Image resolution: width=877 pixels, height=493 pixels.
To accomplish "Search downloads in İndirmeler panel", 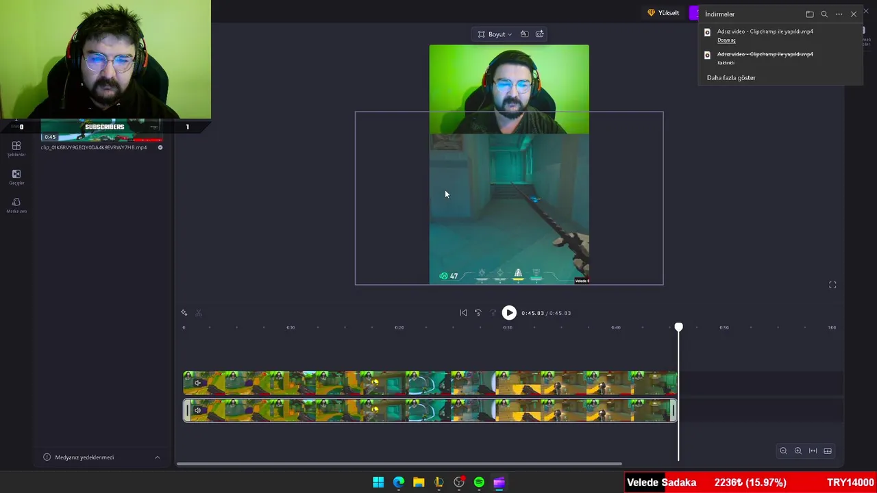I will pos(824,14).
